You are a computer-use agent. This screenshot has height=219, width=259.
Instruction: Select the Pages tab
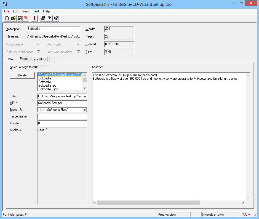tap(24, 59)
